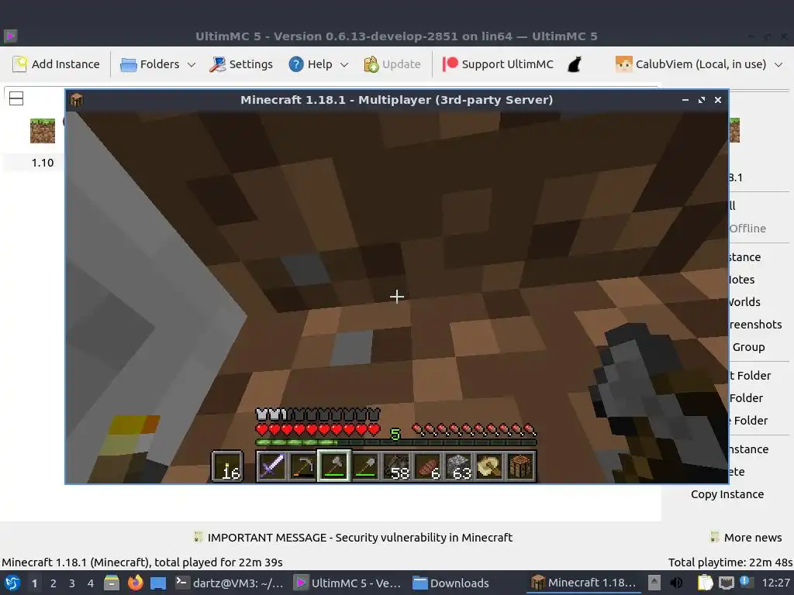Select the enchanted sword hotbar slot
Screen dimensions: 794x595
[x=271, y=466]
